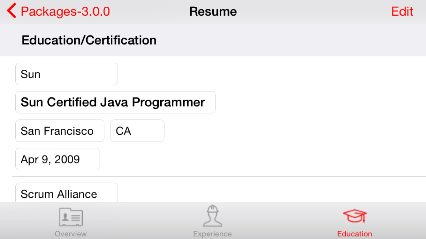Select the Scrum Alliance field
Screen dimensions: 426x239
coord(66,193)
